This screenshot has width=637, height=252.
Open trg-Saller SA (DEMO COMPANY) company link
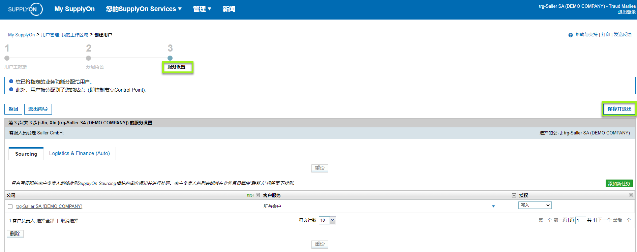(49, 207)
